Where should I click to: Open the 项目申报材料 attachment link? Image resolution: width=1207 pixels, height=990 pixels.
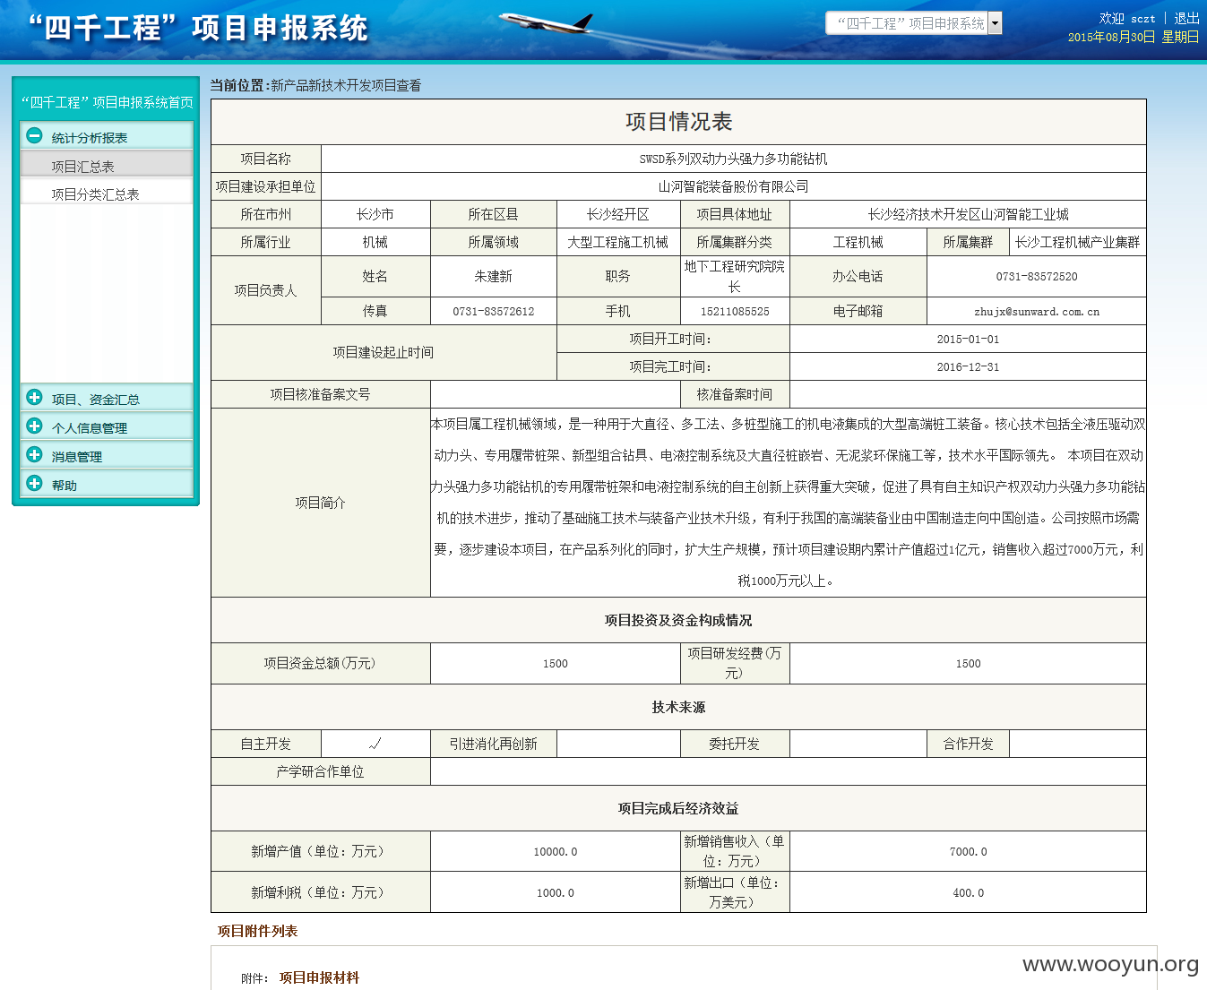coord(319,977)
